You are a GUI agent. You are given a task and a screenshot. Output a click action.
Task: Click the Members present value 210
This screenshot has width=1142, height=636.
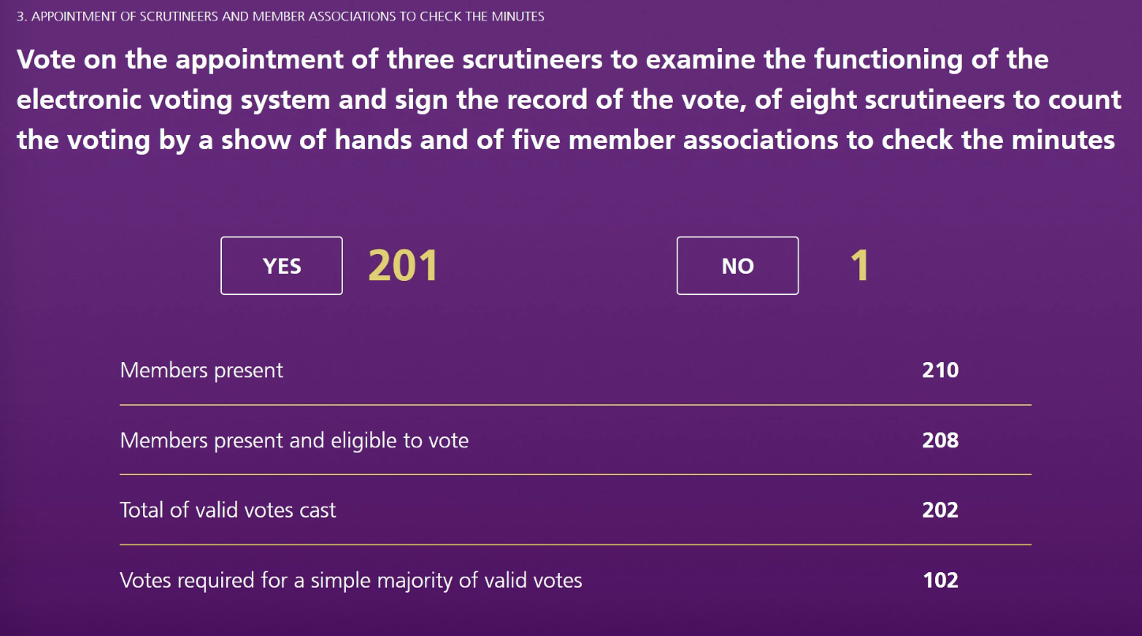coord(940,370)
